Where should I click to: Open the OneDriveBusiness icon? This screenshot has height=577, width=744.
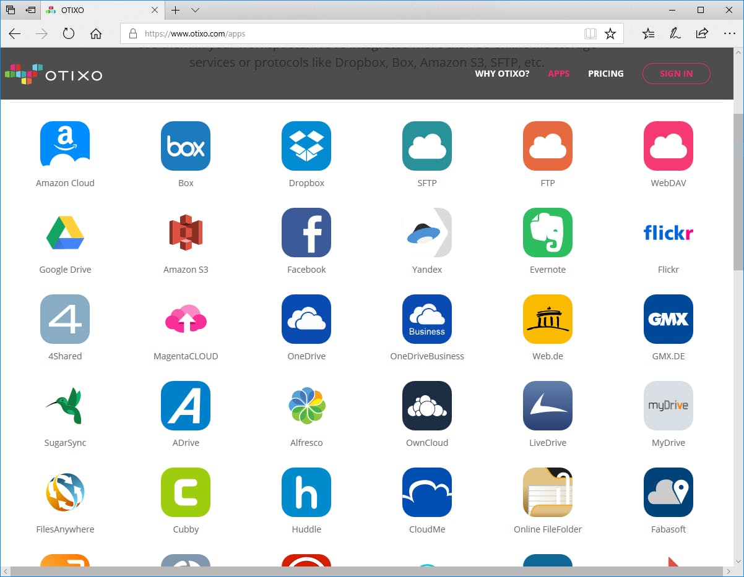(x=427, y=319)
